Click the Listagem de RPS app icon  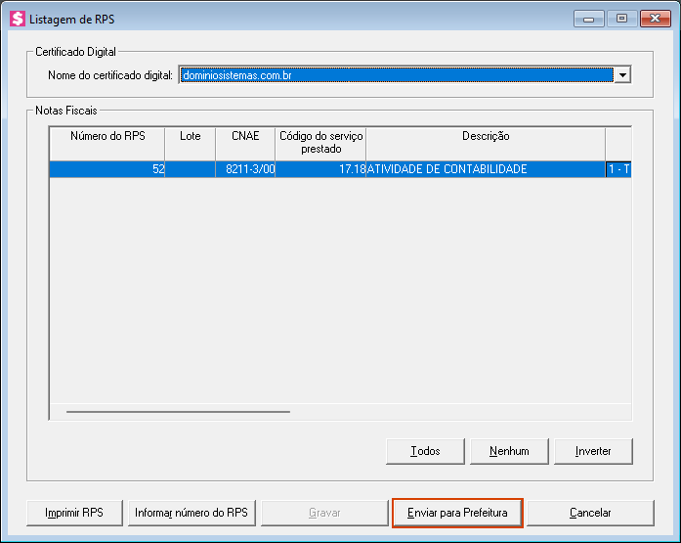pyautogui.click(x=17, y=19)
